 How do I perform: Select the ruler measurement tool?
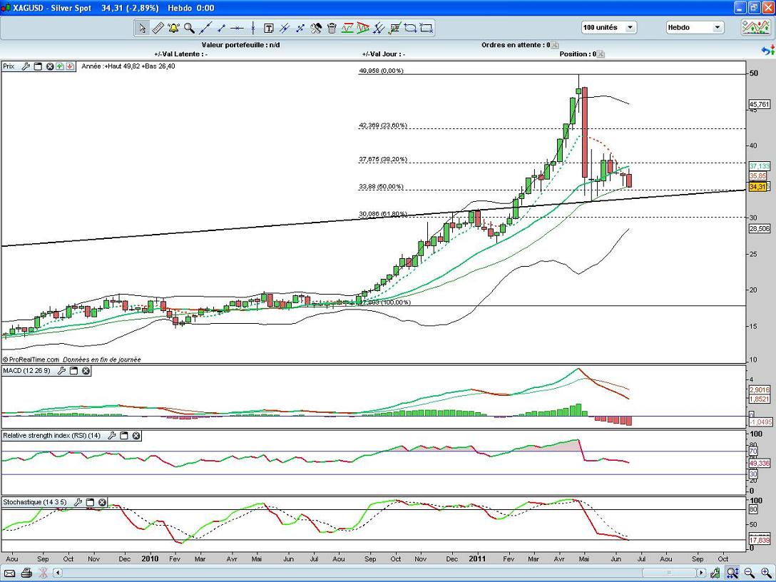158,29
